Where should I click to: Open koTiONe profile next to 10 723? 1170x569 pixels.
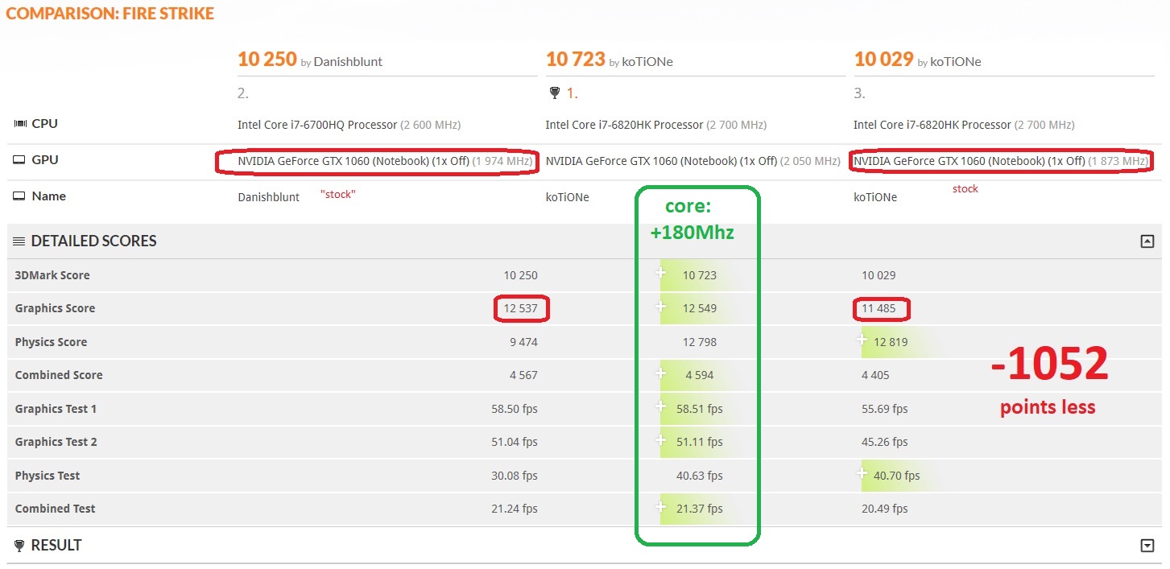point(647,62)
